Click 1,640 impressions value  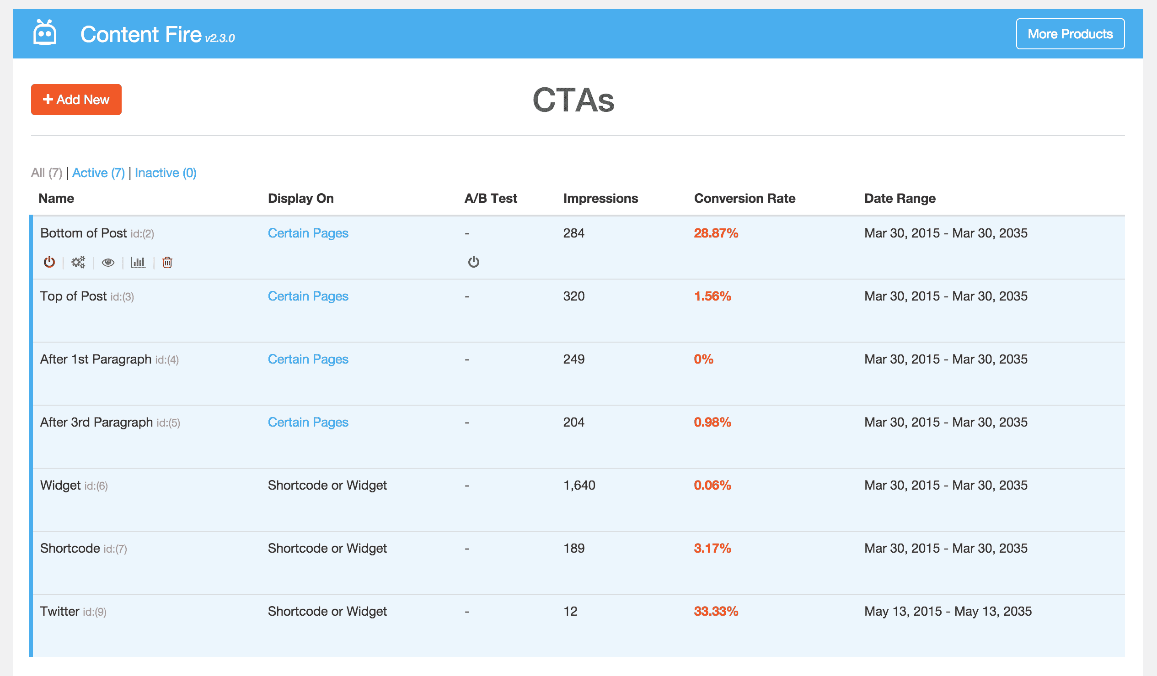pos(579,485)
